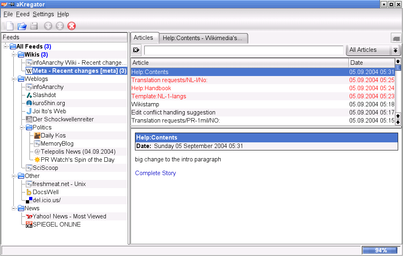Click the Daily Kos feed icon
This screenshot has width=403, height=256.
pyautogui.click(x=37, y=135)
